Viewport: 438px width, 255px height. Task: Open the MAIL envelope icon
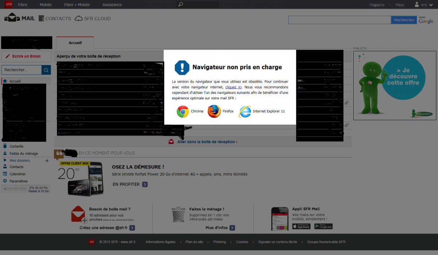click(x=12, y=18)
